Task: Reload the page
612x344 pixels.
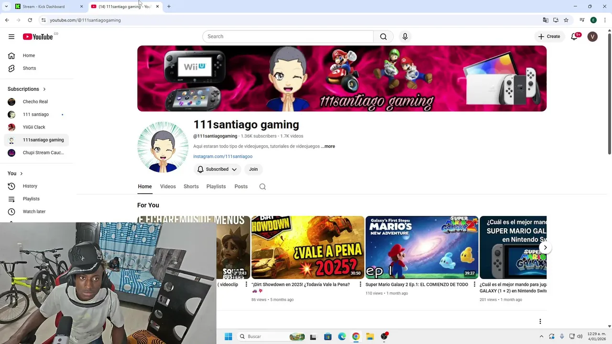Action: [30, 20]
